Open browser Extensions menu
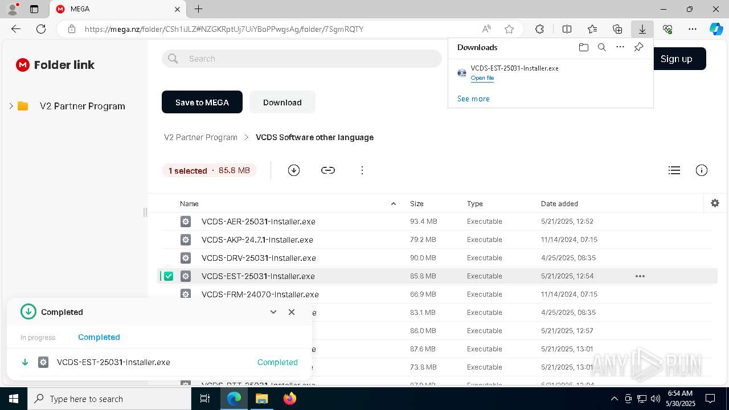 tap(539, 29)
